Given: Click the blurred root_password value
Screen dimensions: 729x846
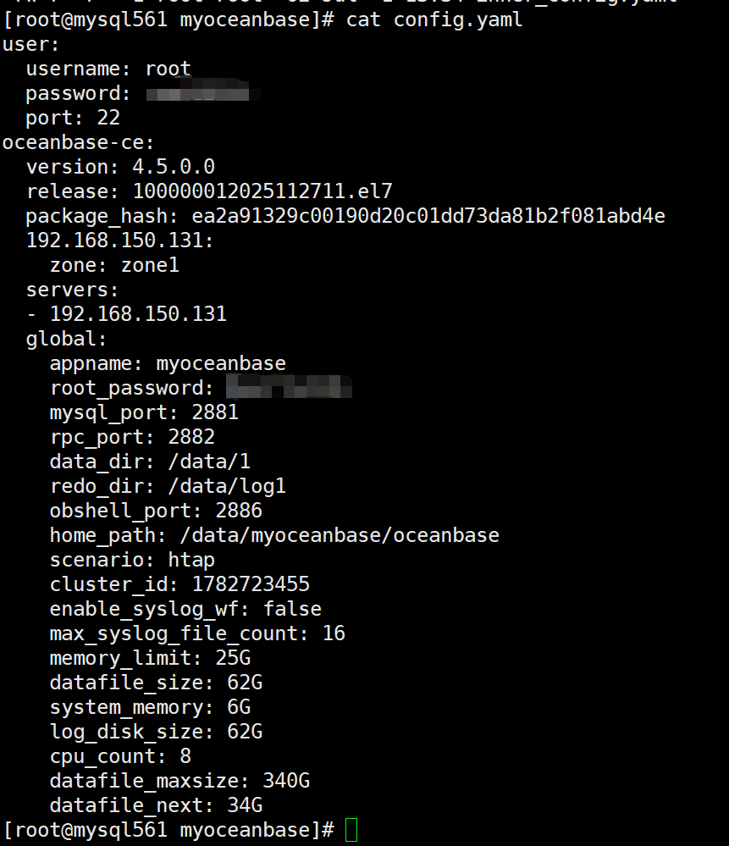Looking at the screenshot, I should point(290,387).
